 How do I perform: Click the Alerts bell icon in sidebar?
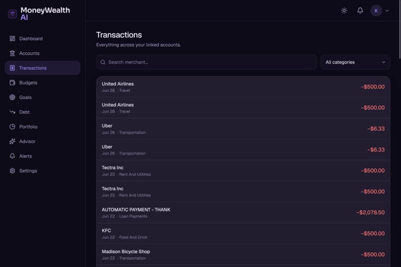point(12,156)
